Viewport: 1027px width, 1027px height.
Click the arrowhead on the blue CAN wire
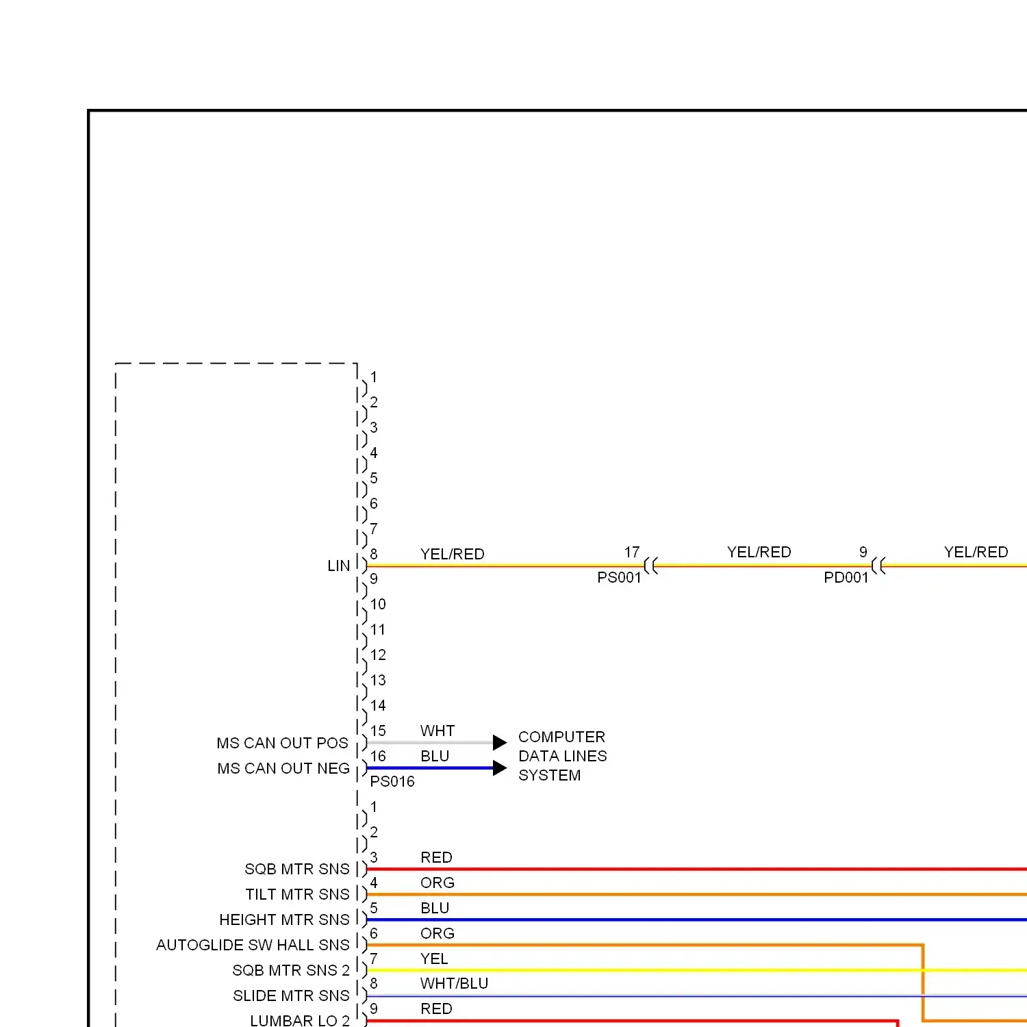(x=500, y=768)
